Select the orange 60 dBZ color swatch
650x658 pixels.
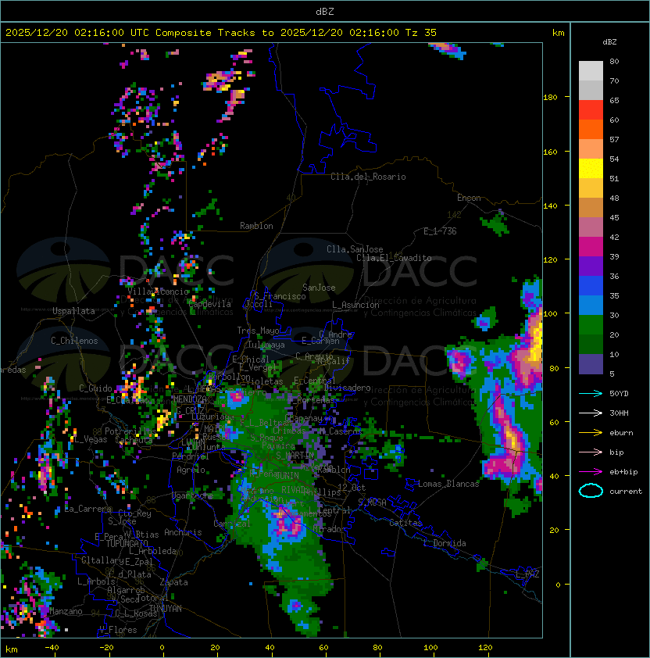[x=591, y=129]
